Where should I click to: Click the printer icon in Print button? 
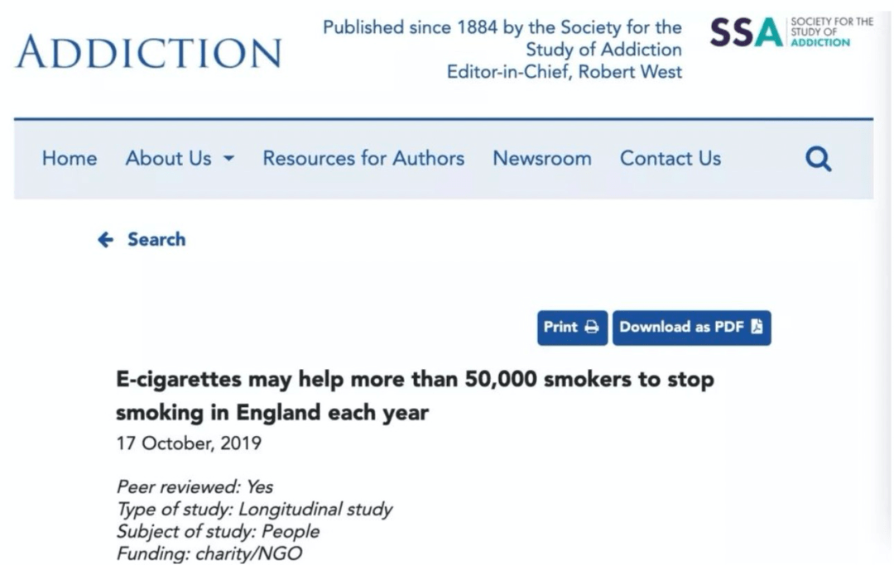tap(592, 327)
